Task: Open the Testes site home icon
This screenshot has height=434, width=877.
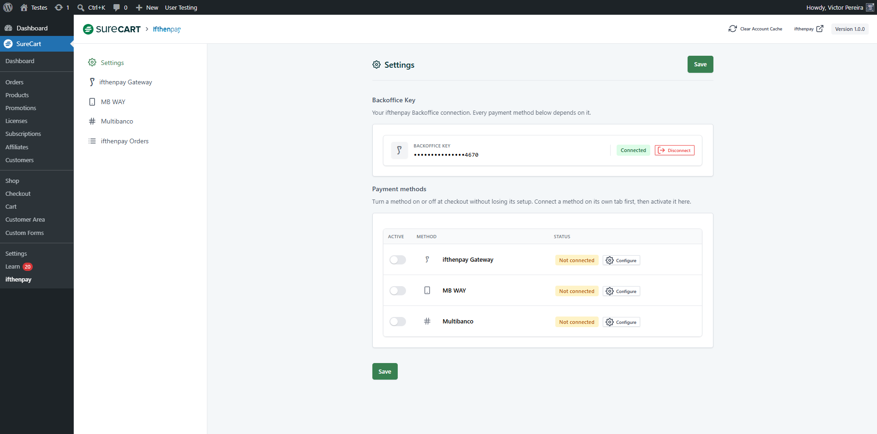Action: click(x=24, y=7)
